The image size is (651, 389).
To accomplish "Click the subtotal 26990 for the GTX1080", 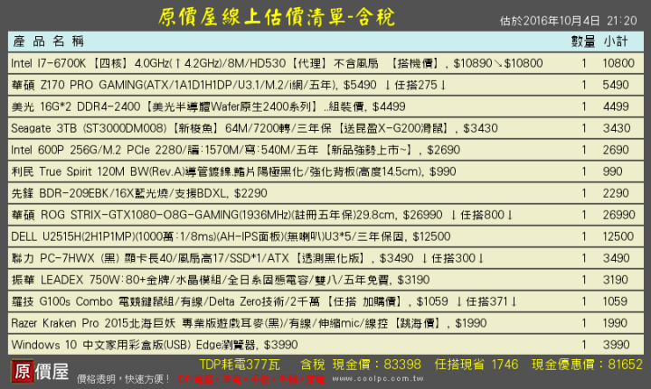I will [619, 215].
